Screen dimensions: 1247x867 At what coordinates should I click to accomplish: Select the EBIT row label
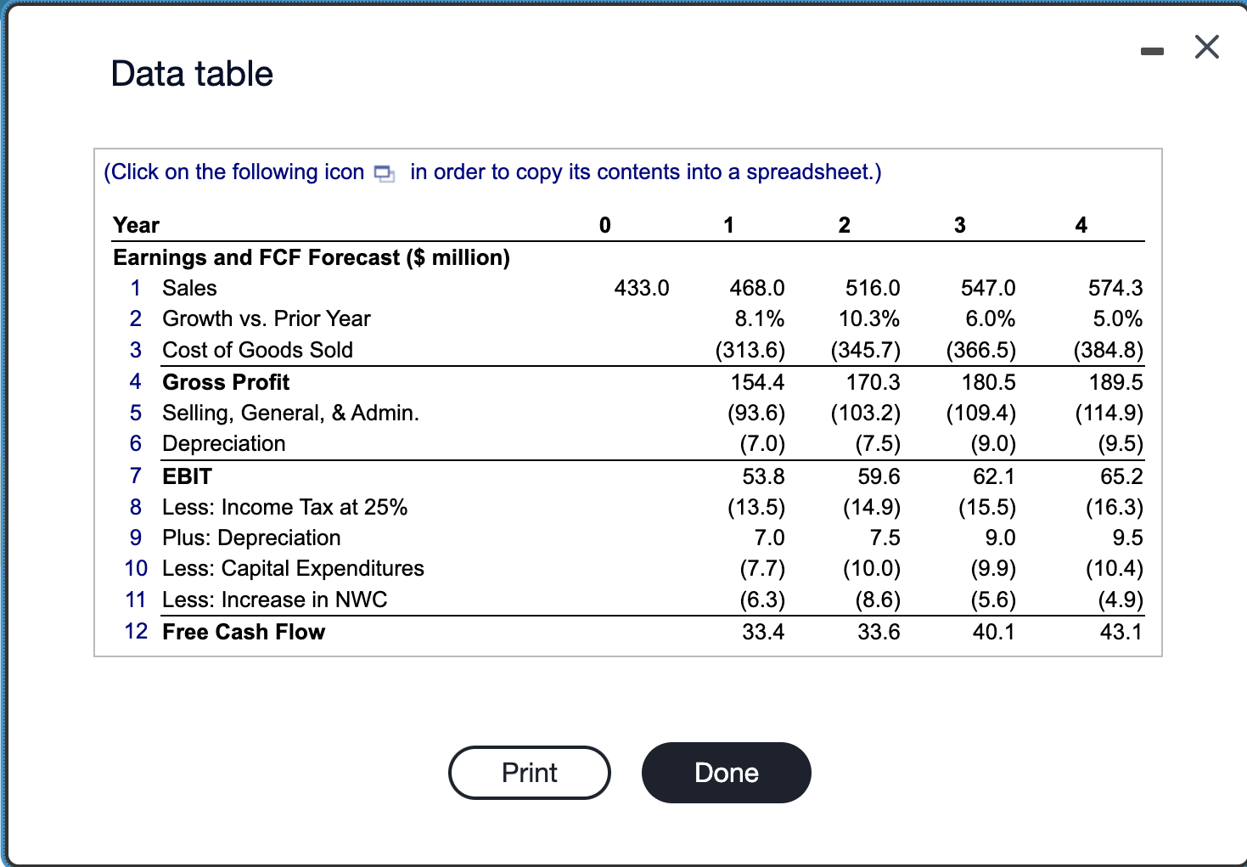pyautogui.click(x=187, y=476)
